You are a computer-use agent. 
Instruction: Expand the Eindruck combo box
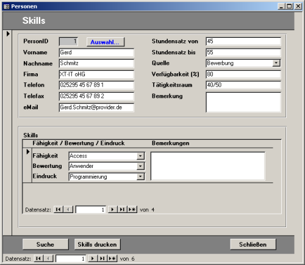(x=140, y=176)
